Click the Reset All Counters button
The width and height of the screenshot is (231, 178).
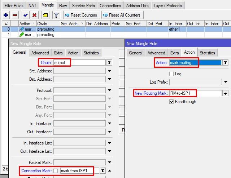point(122,15)
